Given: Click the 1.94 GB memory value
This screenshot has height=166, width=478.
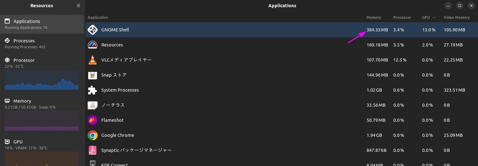Looking at the screenshot, I should pos(374,135).
